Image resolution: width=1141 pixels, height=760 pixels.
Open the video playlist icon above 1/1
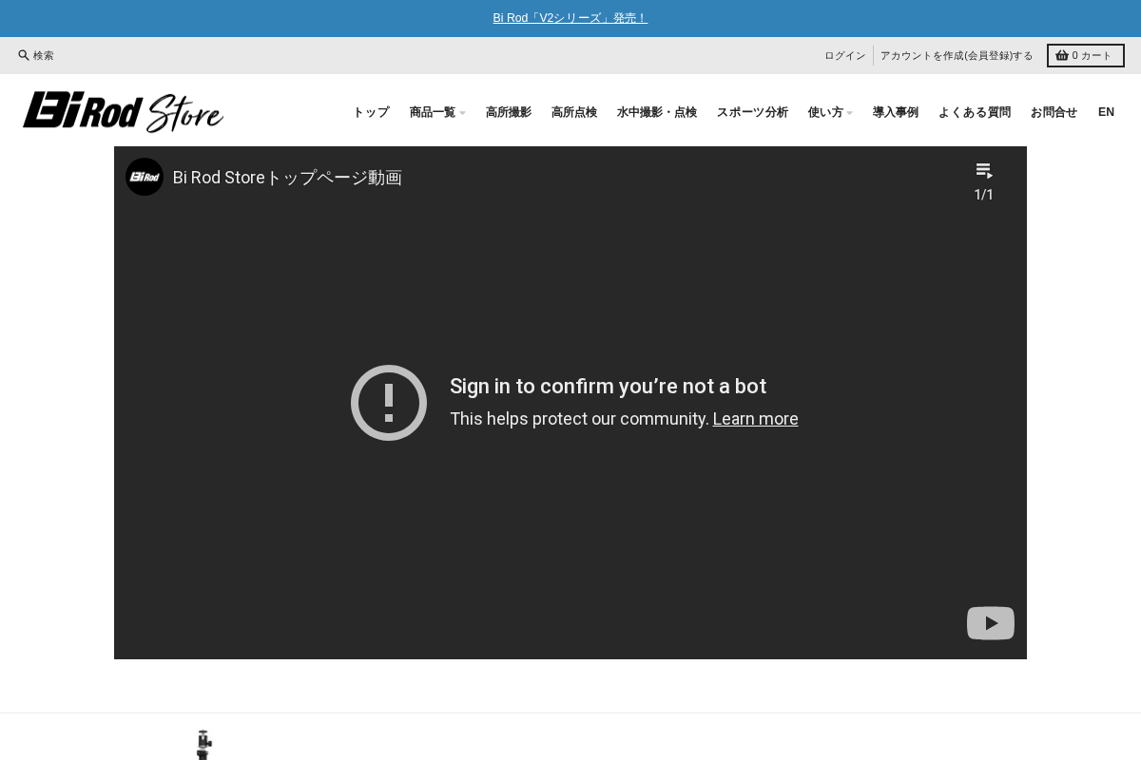983,171
